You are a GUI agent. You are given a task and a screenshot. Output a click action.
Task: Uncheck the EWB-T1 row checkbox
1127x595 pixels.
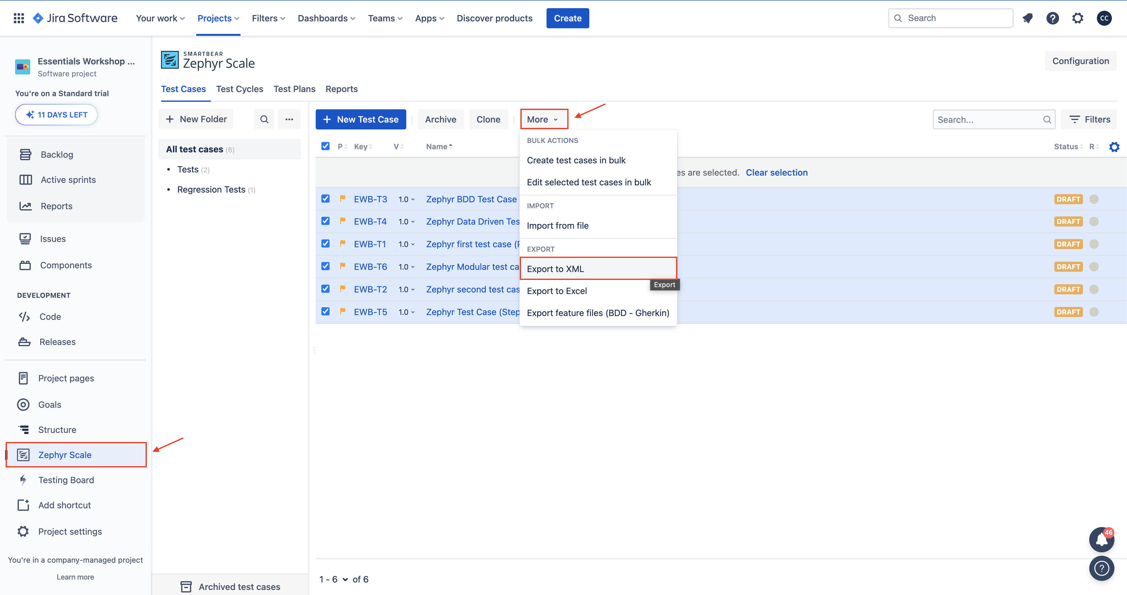325,243
